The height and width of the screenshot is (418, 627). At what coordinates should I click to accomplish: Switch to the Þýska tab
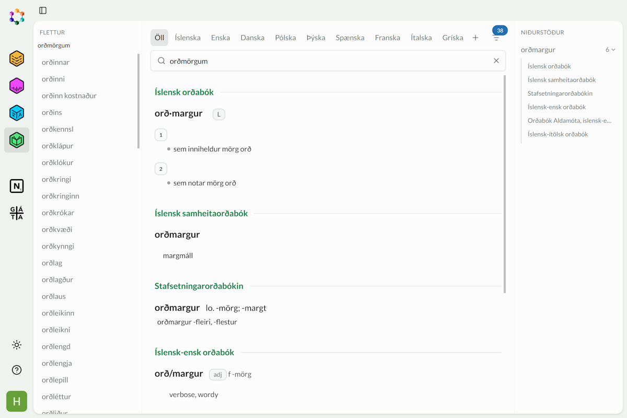tap(316, 38)
